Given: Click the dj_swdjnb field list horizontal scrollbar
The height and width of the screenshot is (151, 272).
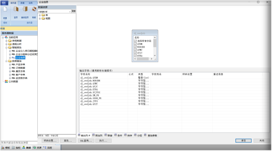Looking at the screenshot, I should 143,59.
